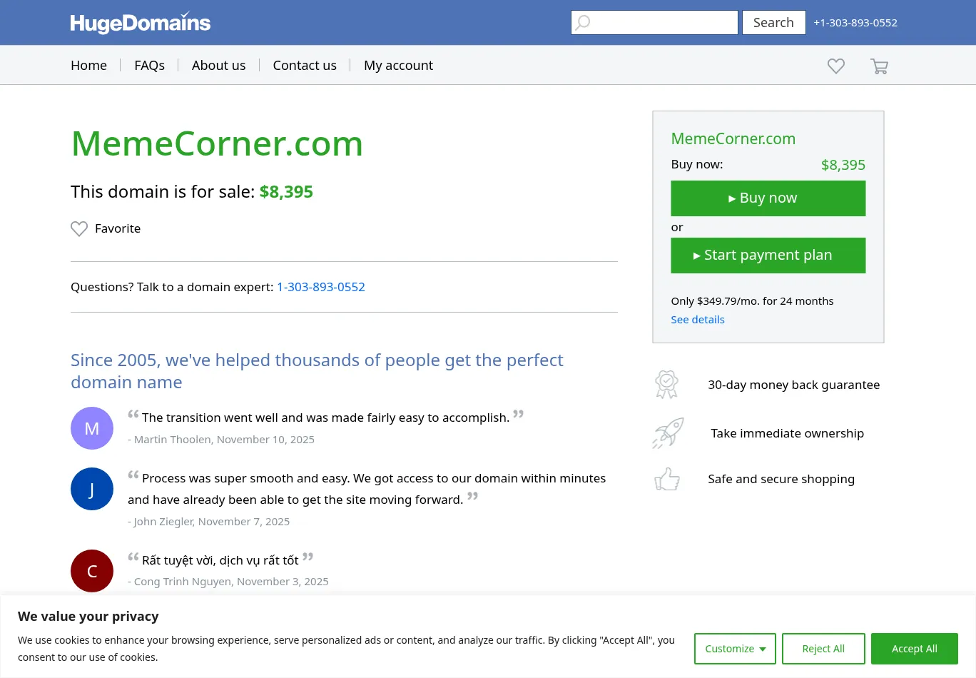Click the rocket immediate ownership icon

pyautogui.click(x=668, y=433)
